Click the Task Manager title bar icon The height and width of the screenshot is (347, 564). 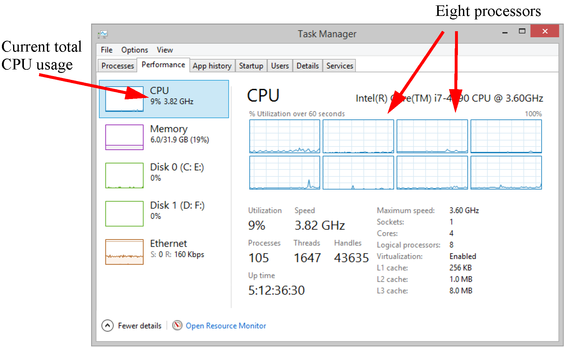(103, 34)
